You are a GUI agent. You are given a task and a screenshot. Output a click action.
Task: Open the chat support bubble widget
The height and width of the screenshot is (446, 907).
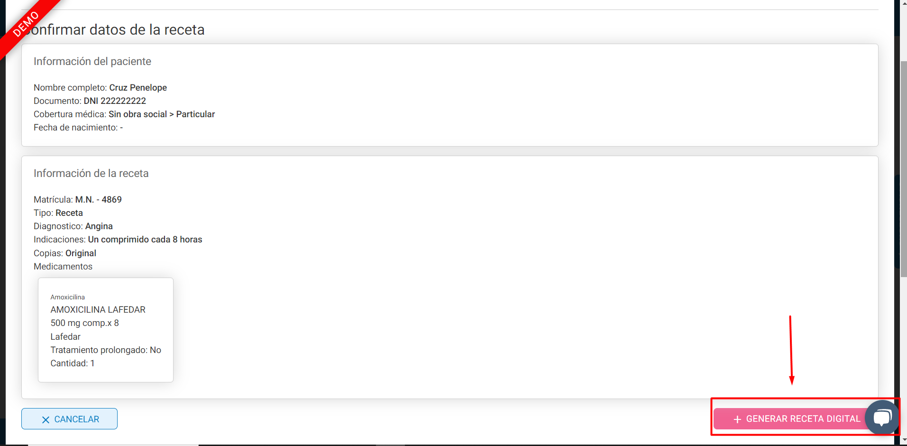882,418
